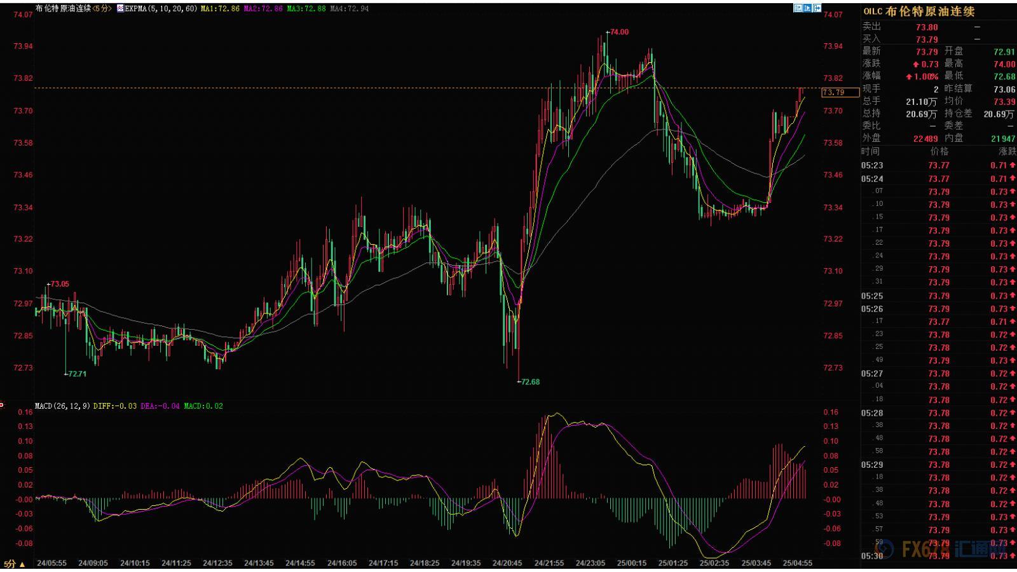Click the 24/14:55 time axis label

[300, 563]
